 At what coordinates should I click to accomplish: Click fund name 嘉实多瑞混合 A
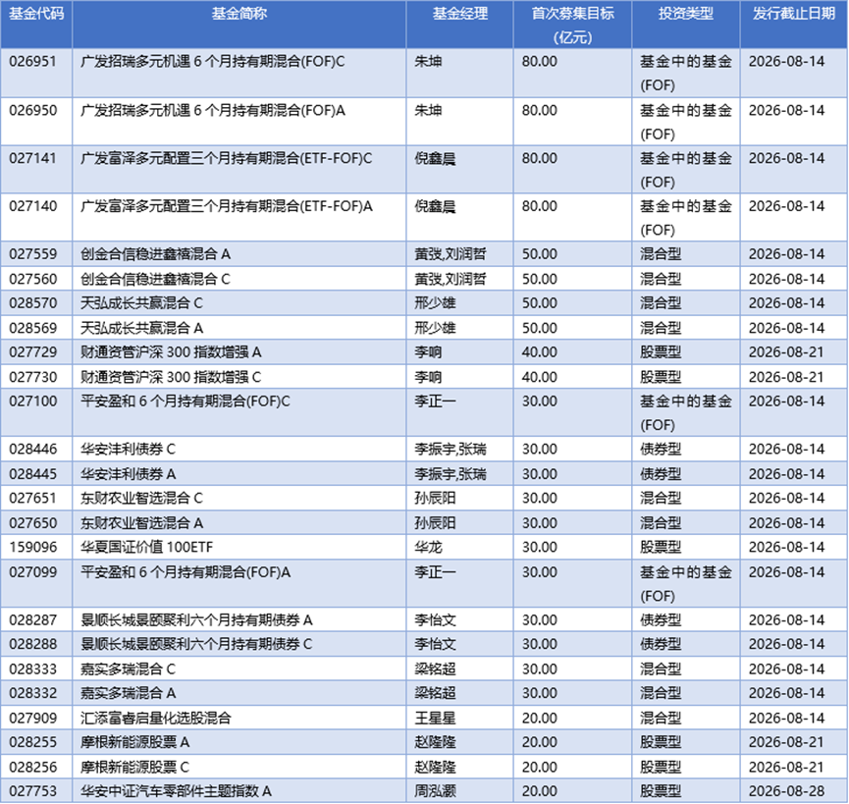(x=129, y=693)
